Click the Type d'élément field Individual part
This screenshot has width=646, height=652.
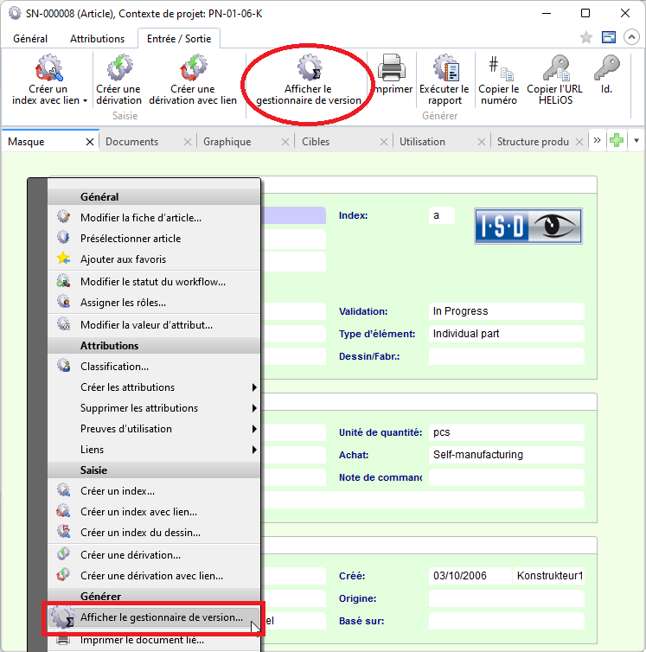[506, 334]
